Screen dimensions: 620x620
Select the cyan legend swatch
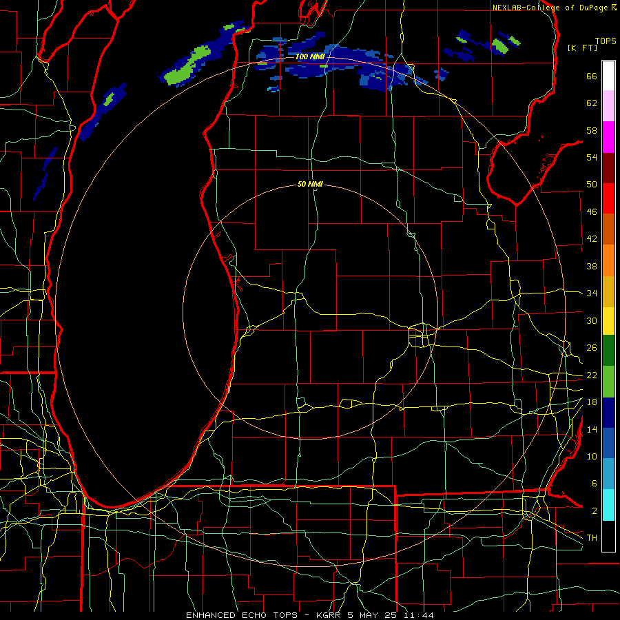pyautogui.click(x=608, y=505)
